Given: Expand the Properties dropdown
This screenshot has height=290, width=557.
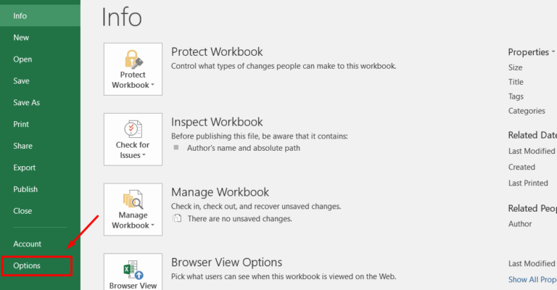Looking at the screenshot, I should [553, 52].
